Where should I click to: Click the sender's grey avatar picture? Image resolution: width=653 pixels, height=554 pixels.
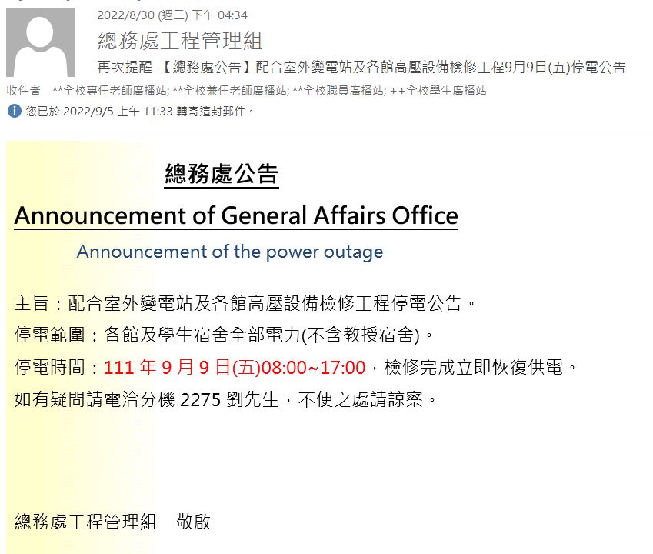click(x=41, y=42)
